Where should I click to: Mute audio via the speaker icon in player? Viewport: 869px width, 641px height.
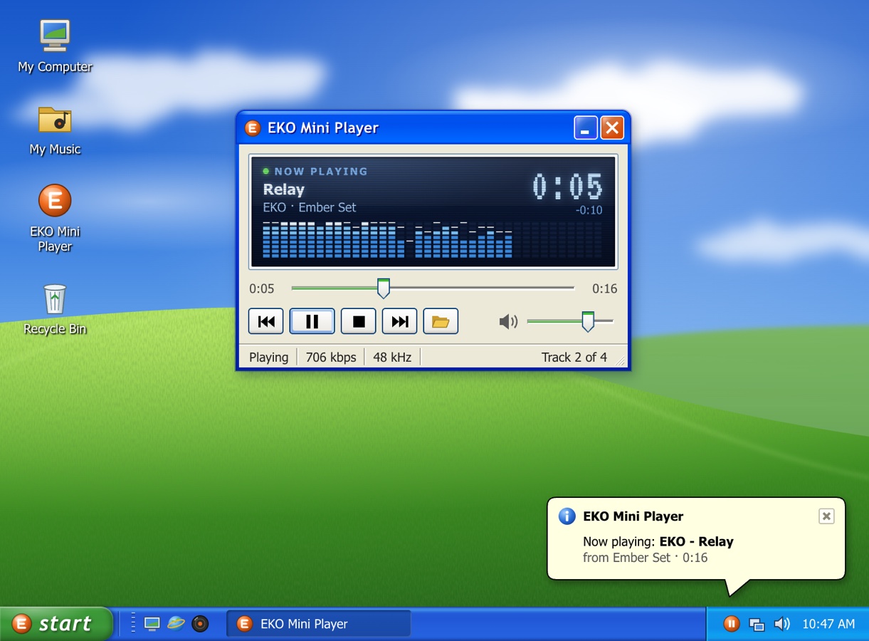point(508,322)
